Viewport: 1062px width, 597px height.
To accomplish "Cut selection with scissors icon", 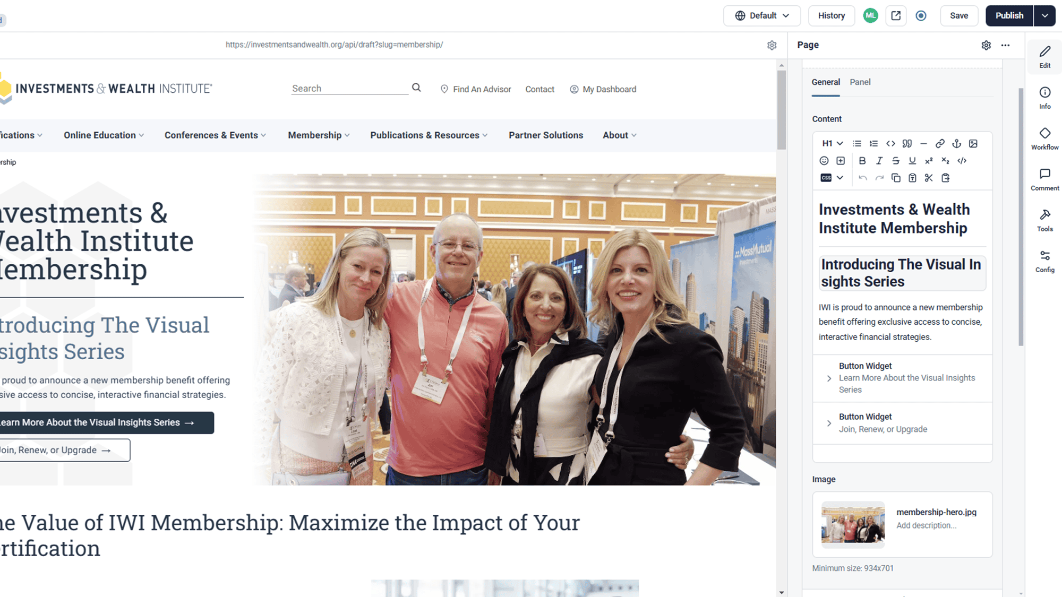I will coord(929,178).
